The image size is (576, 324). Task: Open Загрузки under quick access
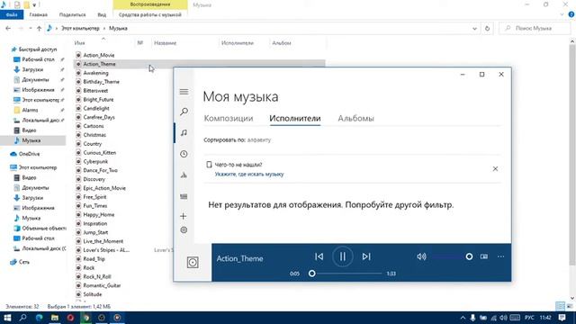pos(32,69)
